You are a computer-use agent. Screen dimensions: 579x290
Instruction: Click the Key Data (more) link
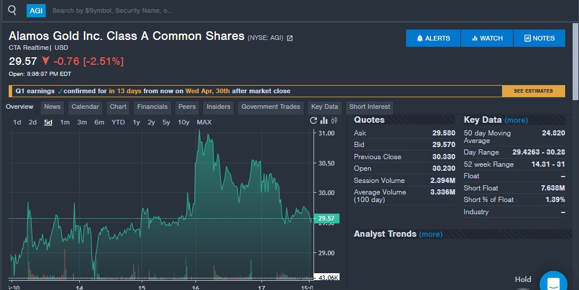tap(516, 120)
